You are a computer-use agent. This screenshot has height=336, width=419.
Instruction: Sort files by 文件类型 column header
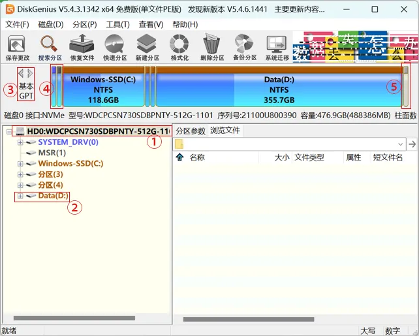coord(309,157)
